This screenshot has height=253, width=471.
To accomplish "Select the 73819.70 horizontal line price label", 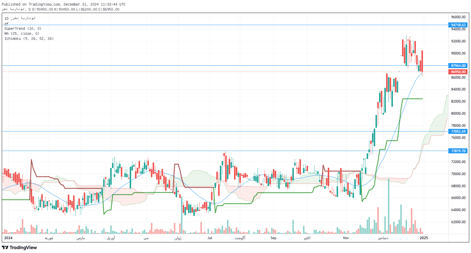I will tap(458, 151).
